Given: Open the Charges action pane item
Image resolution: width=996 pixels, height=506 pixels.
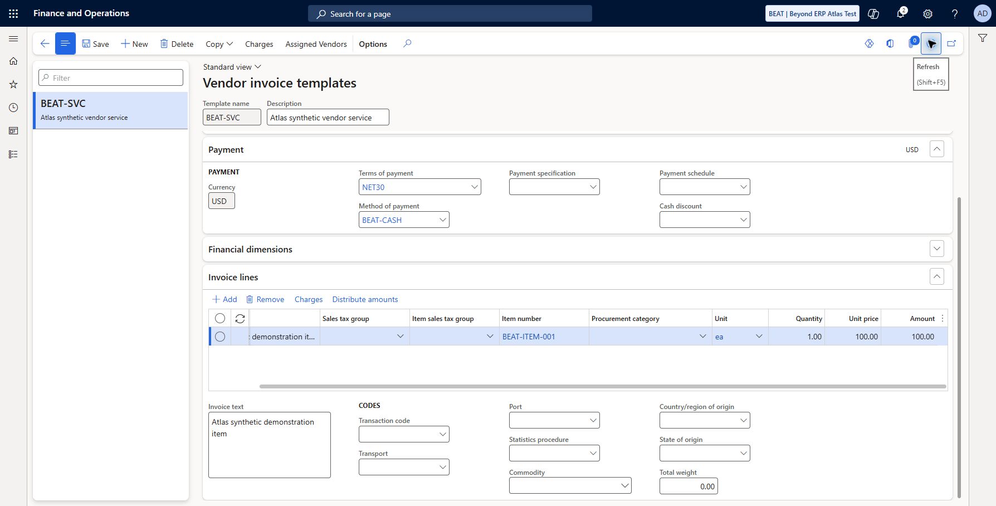Looking at the screenshot, I should coord(259,44).
